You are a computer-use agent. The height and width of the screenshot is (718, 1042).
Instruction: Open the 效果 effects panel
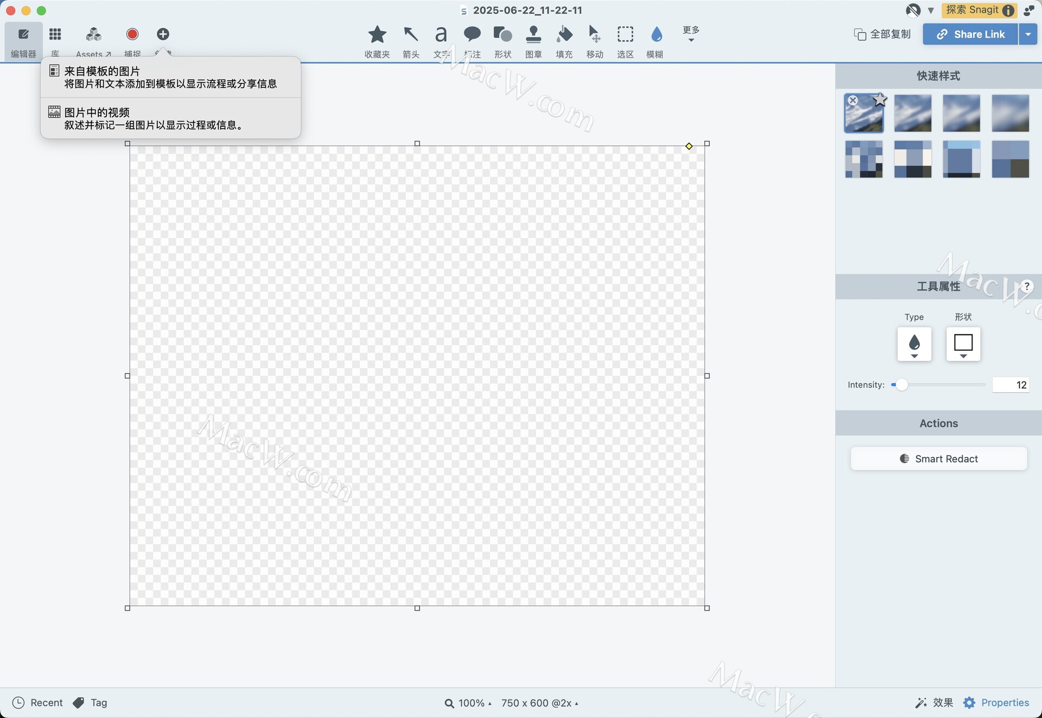click(934, 703)
